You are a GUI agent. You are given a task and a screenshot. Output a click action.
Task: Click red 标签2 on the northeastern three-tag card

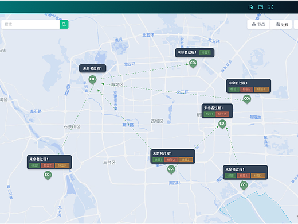pos(247,89)
